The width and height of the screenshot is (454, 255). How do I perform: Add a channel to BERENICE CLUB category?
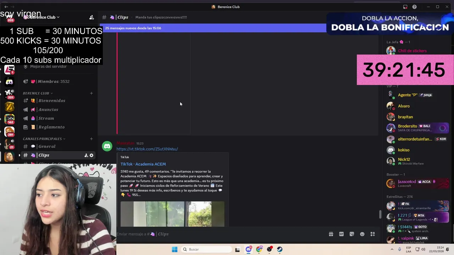91,93
